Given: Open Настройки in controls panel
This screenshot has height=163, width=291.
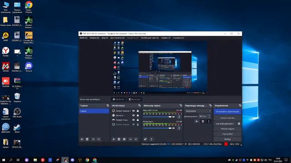Looking at the screenshot, I should point(227,134).
